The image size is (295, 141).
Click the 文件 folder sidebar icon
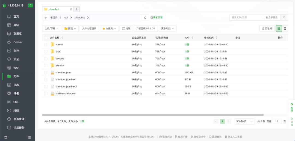pyautogui.click(x=9, y=76)
